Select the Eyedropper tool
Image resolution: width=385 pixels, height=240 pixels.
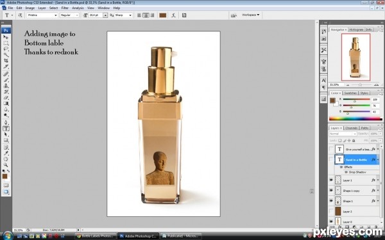tap(6, 153)
